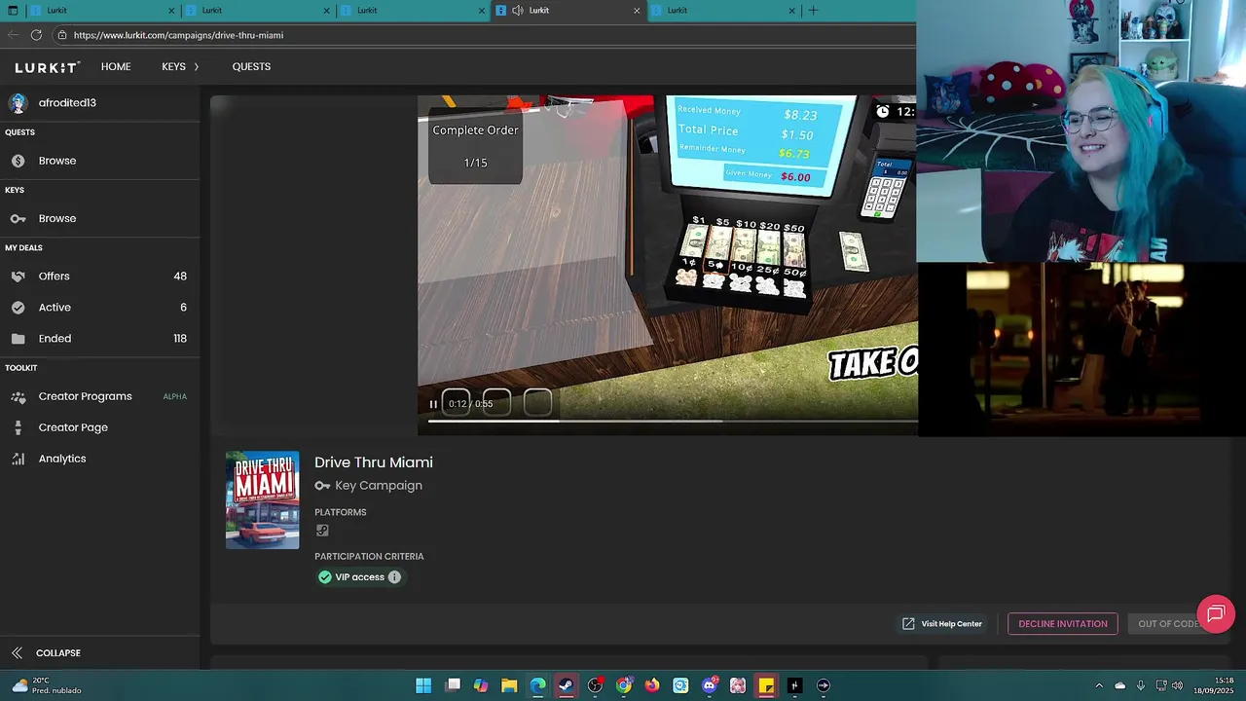This screenshot has width=1246, height=701.
Task: Open Ended deals list
Action: coord(99,339)
